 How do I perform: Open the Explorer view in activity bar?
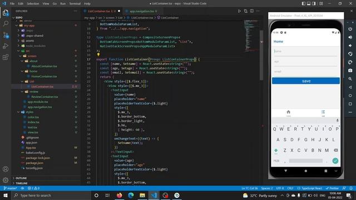point(6,13)
